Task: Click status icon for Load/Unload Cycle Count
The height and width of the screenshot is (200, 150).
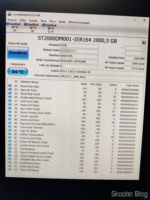Action: point(10,145)
